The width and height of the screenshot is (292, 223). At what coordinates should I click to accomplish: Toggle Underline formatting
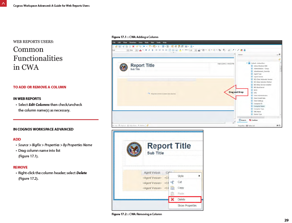[x=153, y=50]
